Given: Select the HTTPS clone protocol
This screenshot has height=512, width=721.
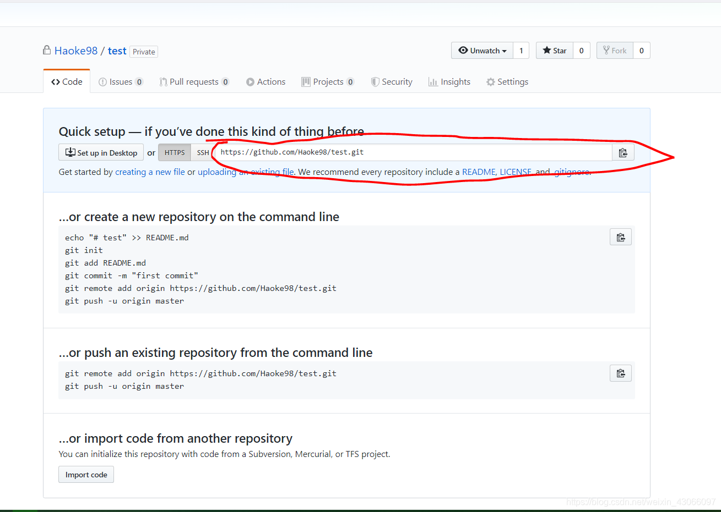Looking at the screenshot, I should (x=175, y=152).
